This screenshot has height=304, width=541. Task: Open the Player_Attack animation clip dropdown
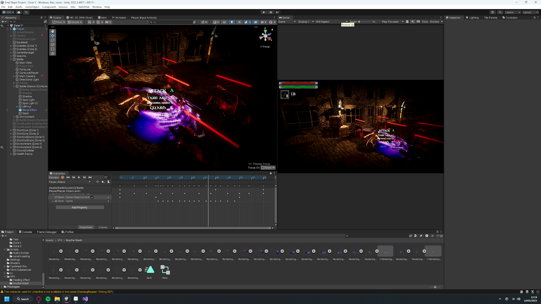[x=70, y=182]
